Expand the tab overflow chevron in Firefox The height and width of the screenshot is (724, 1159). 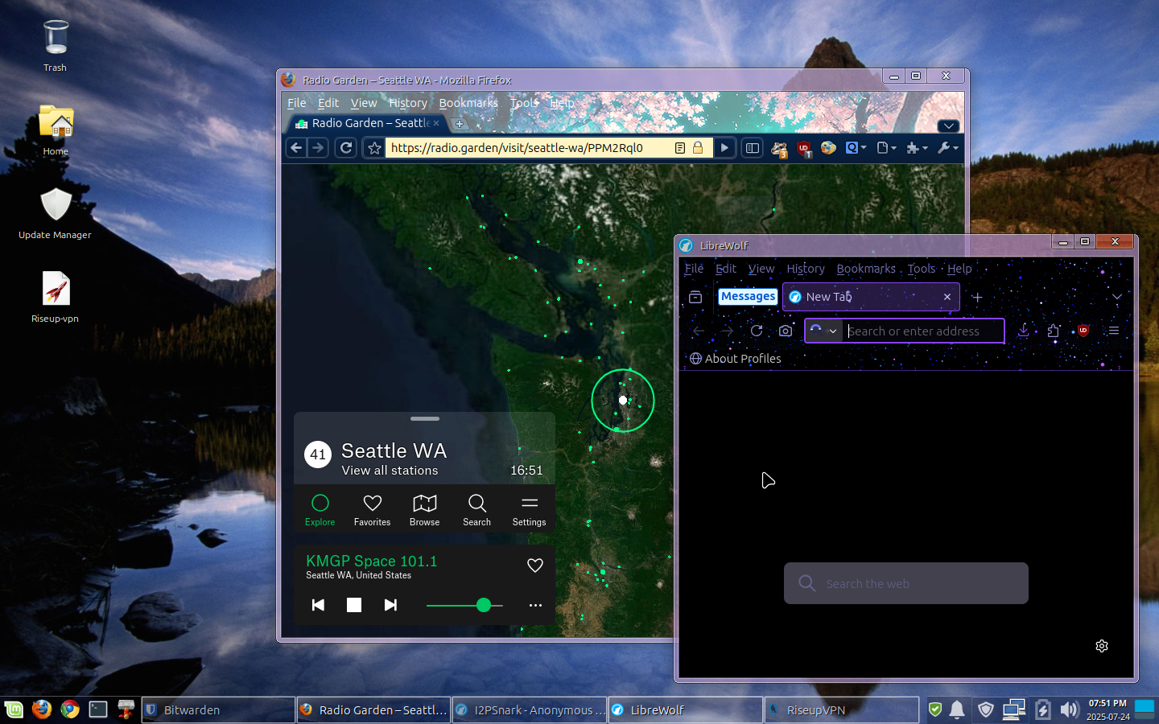(948, 125)
